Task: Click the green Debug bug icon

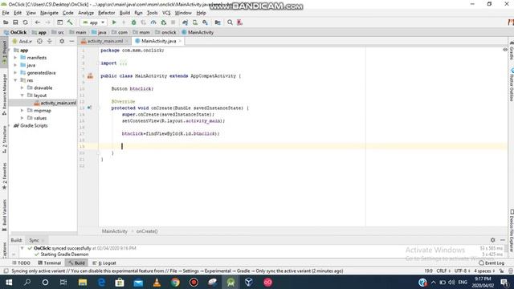Action: tap(134, 22)
